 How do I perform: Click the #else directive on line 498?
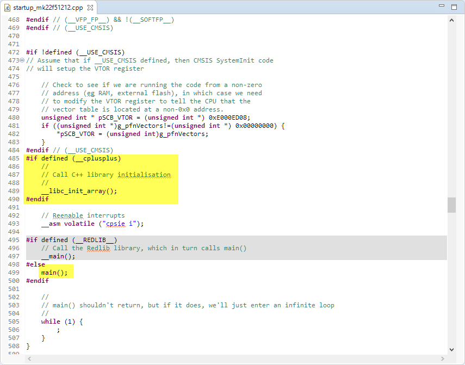pyautogui.click(x=35, y=264)
